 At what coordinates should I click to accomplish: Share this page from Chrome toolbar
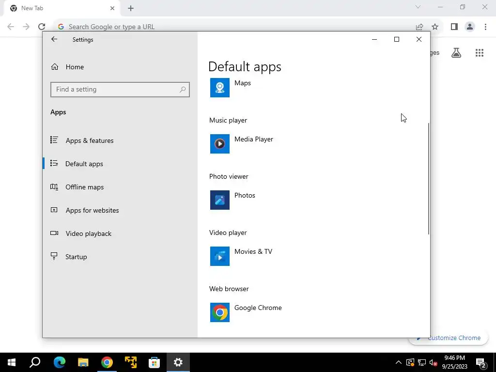[419, 27]
